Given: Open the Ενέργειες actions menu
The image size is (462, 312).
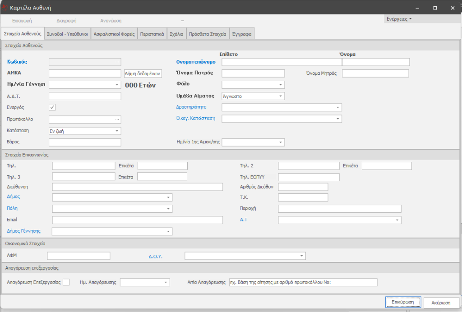Looking at the screenshot, I should 399,19.
